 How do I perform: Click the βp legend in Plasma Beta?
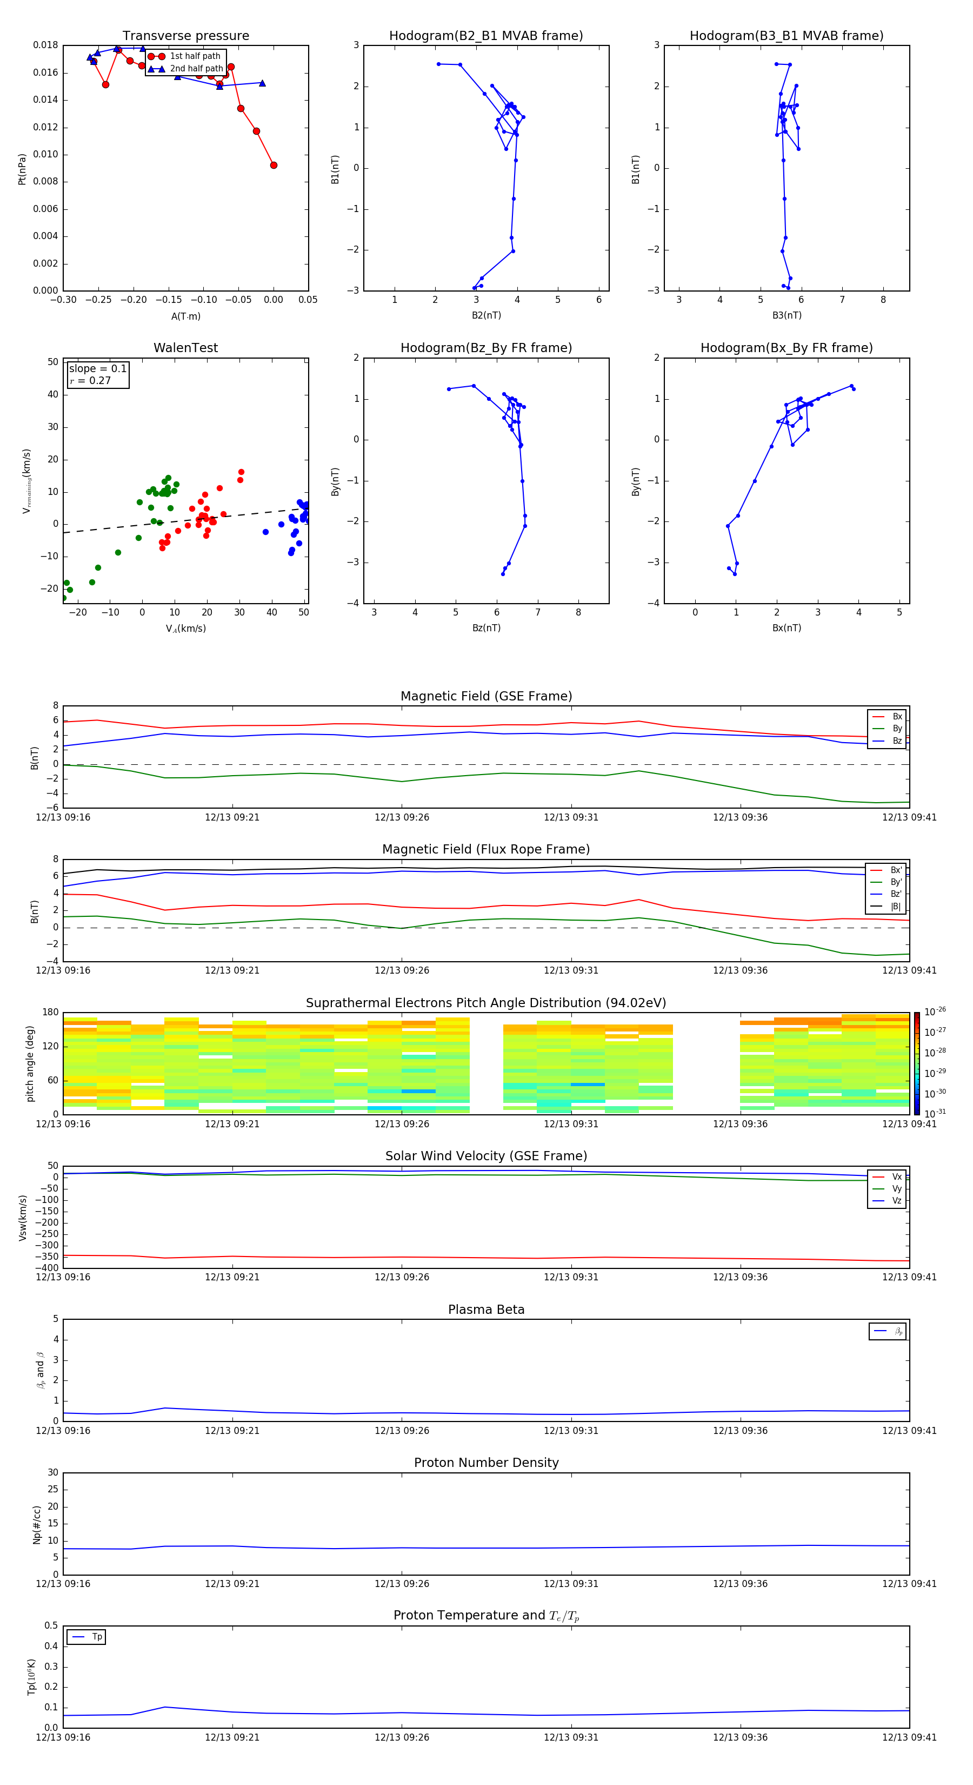[888, 1331]
